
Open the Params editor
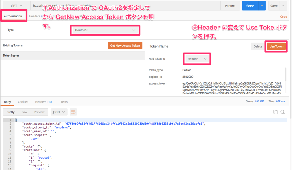point(230,6)
